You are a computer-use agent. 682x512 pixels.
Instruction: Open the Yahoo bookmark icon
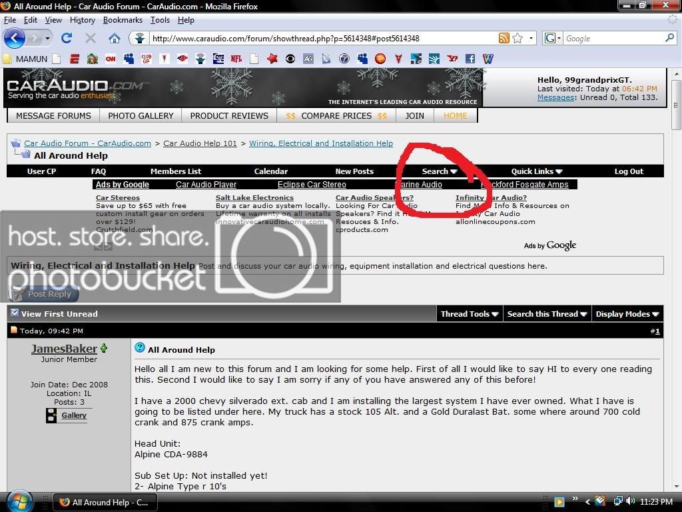pyautogui.click(x=452, y=59)
